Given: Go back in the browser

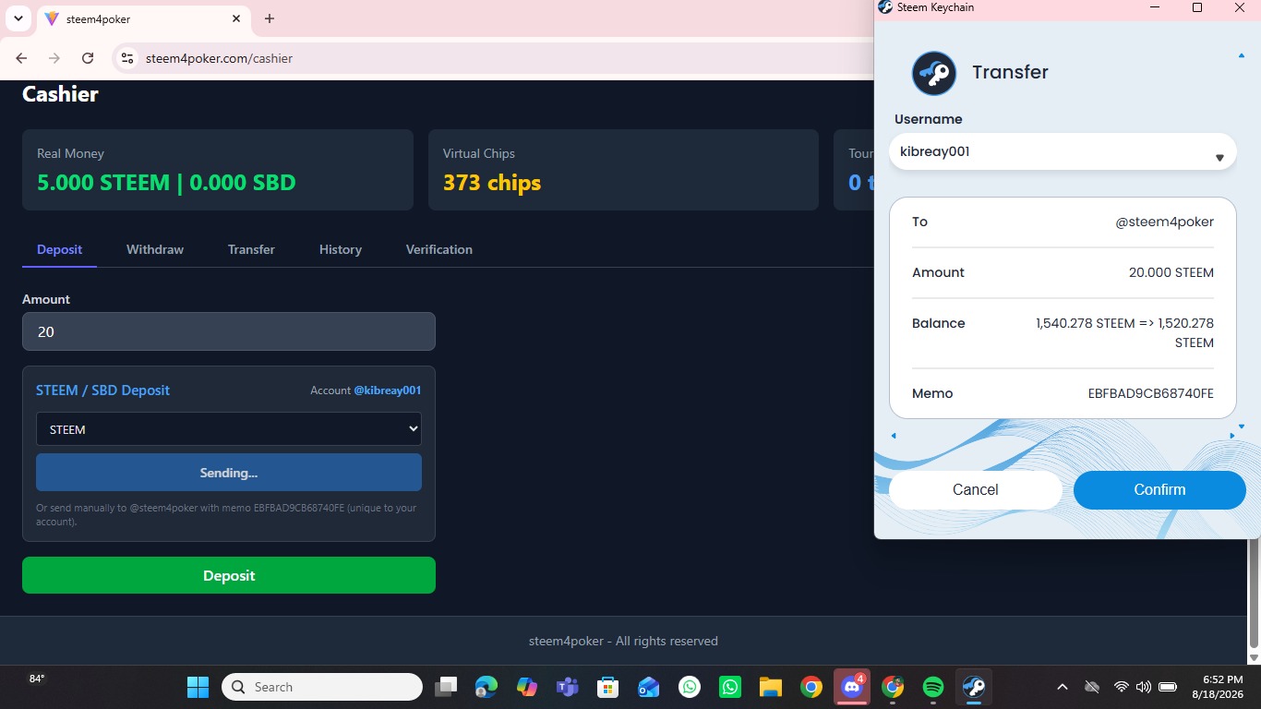Looking at the screenshot, I should pos(22,58).
